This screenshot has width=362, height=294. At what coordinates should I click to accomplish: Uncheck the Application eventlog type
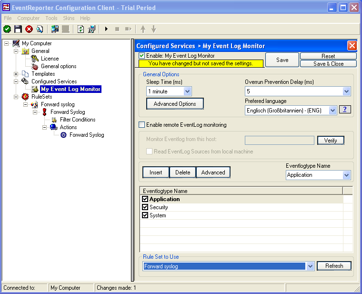click(x=145, y=199)
